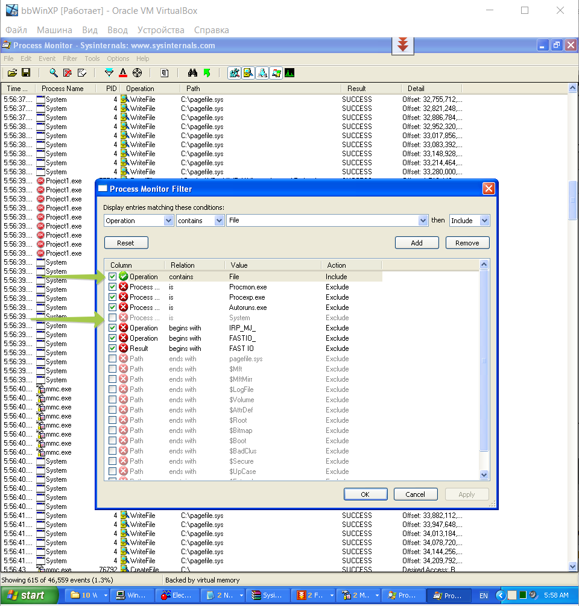Screen dimensions: 579x606
Task: Confirm the filter with OK
Action: [365, 494]
